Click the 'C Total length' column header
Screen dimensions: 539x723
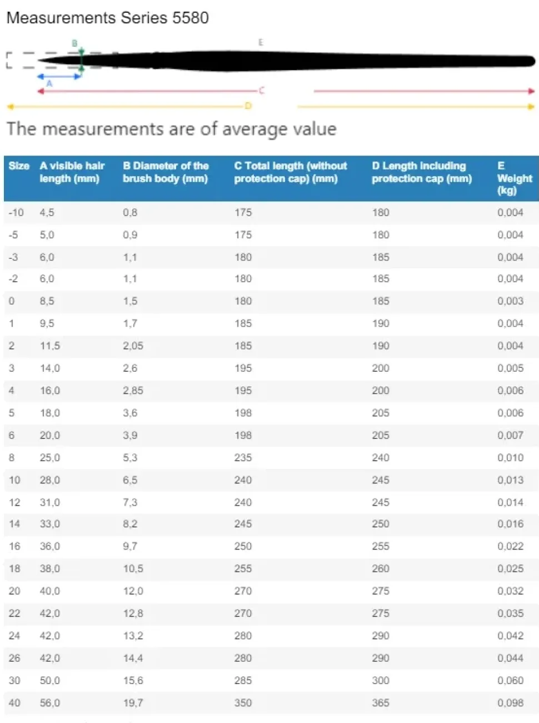point(290,172)
